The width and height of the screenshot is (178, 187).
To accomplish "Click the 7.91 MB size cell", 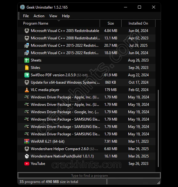I will pos(111,141).
